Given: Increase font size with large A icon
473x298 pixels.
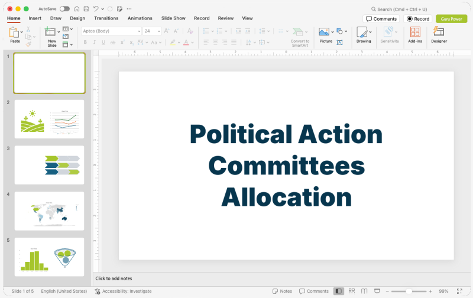Looking at the screenshot, I should pyautogui.click(x=167, y=31).
